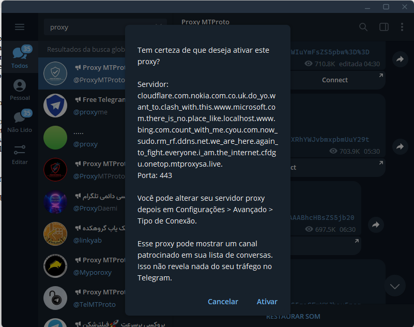Select the Todos chat folder
This screenshot has width=414, height=327.
click(x=20, y=57)
